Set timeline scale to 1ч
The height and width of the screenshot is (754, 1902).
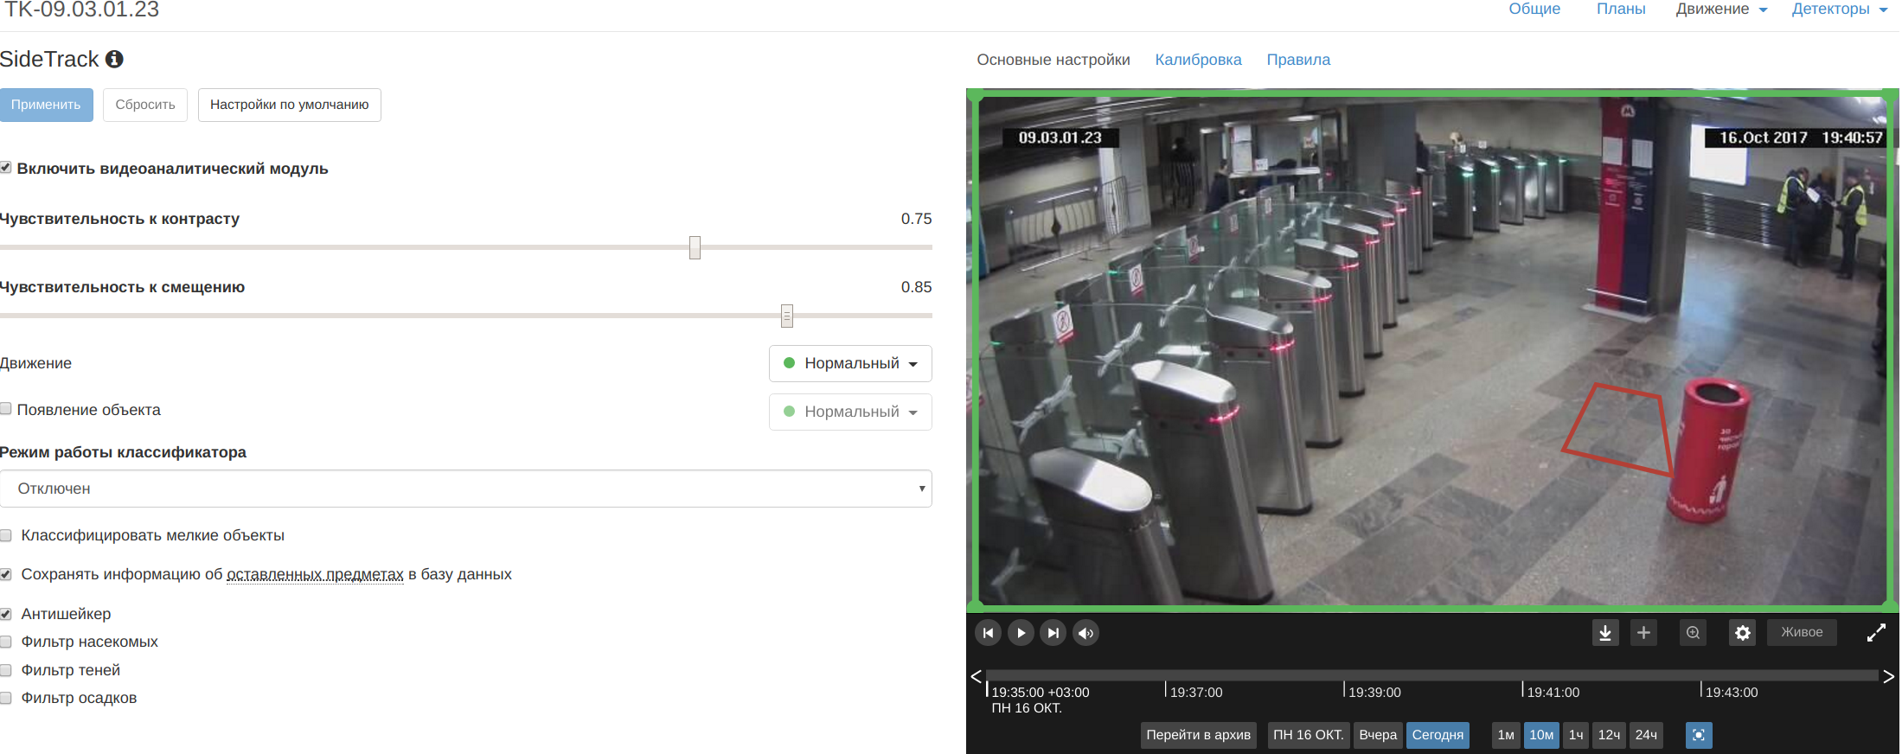(1576, 735)
